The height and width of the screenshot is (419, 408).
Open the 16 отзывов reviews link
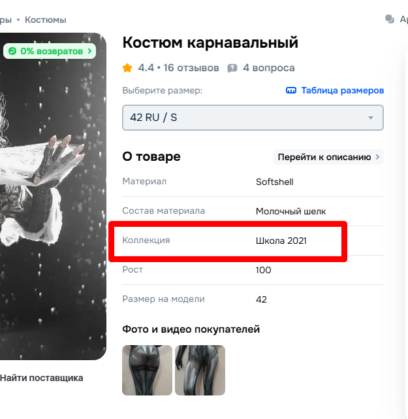click(191, 68)
